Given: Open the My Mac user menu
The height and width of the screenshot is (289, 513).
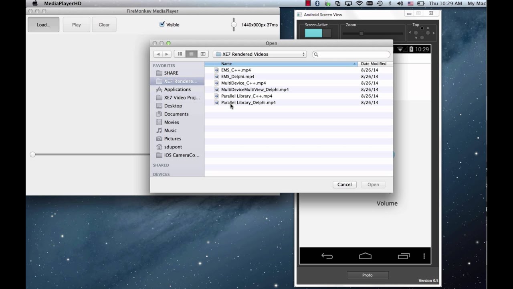Looking at the screenshot, I should click(477, 3).
